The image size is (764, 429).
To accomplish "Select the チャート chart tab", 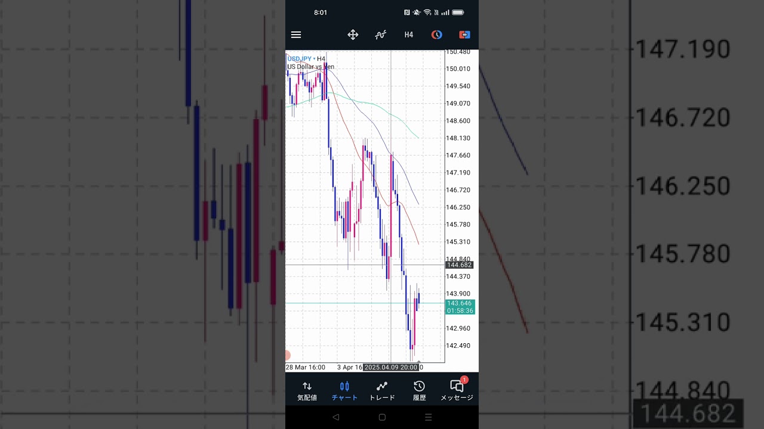I will tap(344, 391).
